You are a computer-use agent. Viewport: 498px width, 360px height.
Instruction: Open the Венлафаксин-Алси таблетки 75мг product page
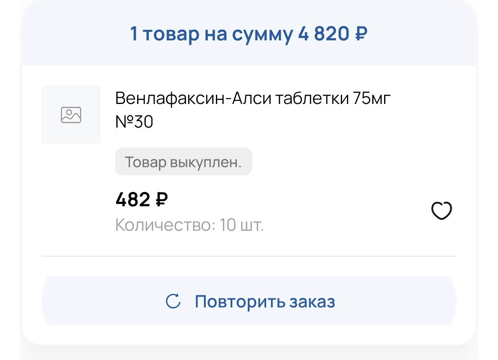point(253,99)
